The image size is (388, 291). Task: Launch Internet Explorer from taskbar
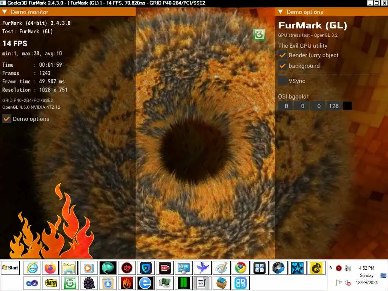pyautogui.click(x=32, y=268)
